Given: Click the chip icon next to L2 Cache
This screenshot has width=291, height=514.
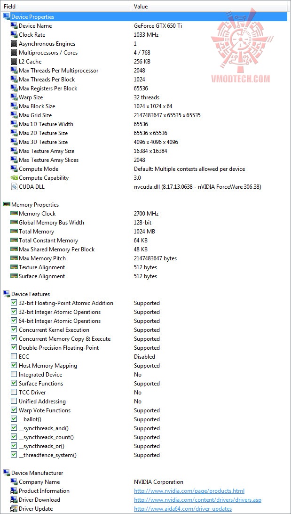Looking at the screenshot, I should 14,61.
